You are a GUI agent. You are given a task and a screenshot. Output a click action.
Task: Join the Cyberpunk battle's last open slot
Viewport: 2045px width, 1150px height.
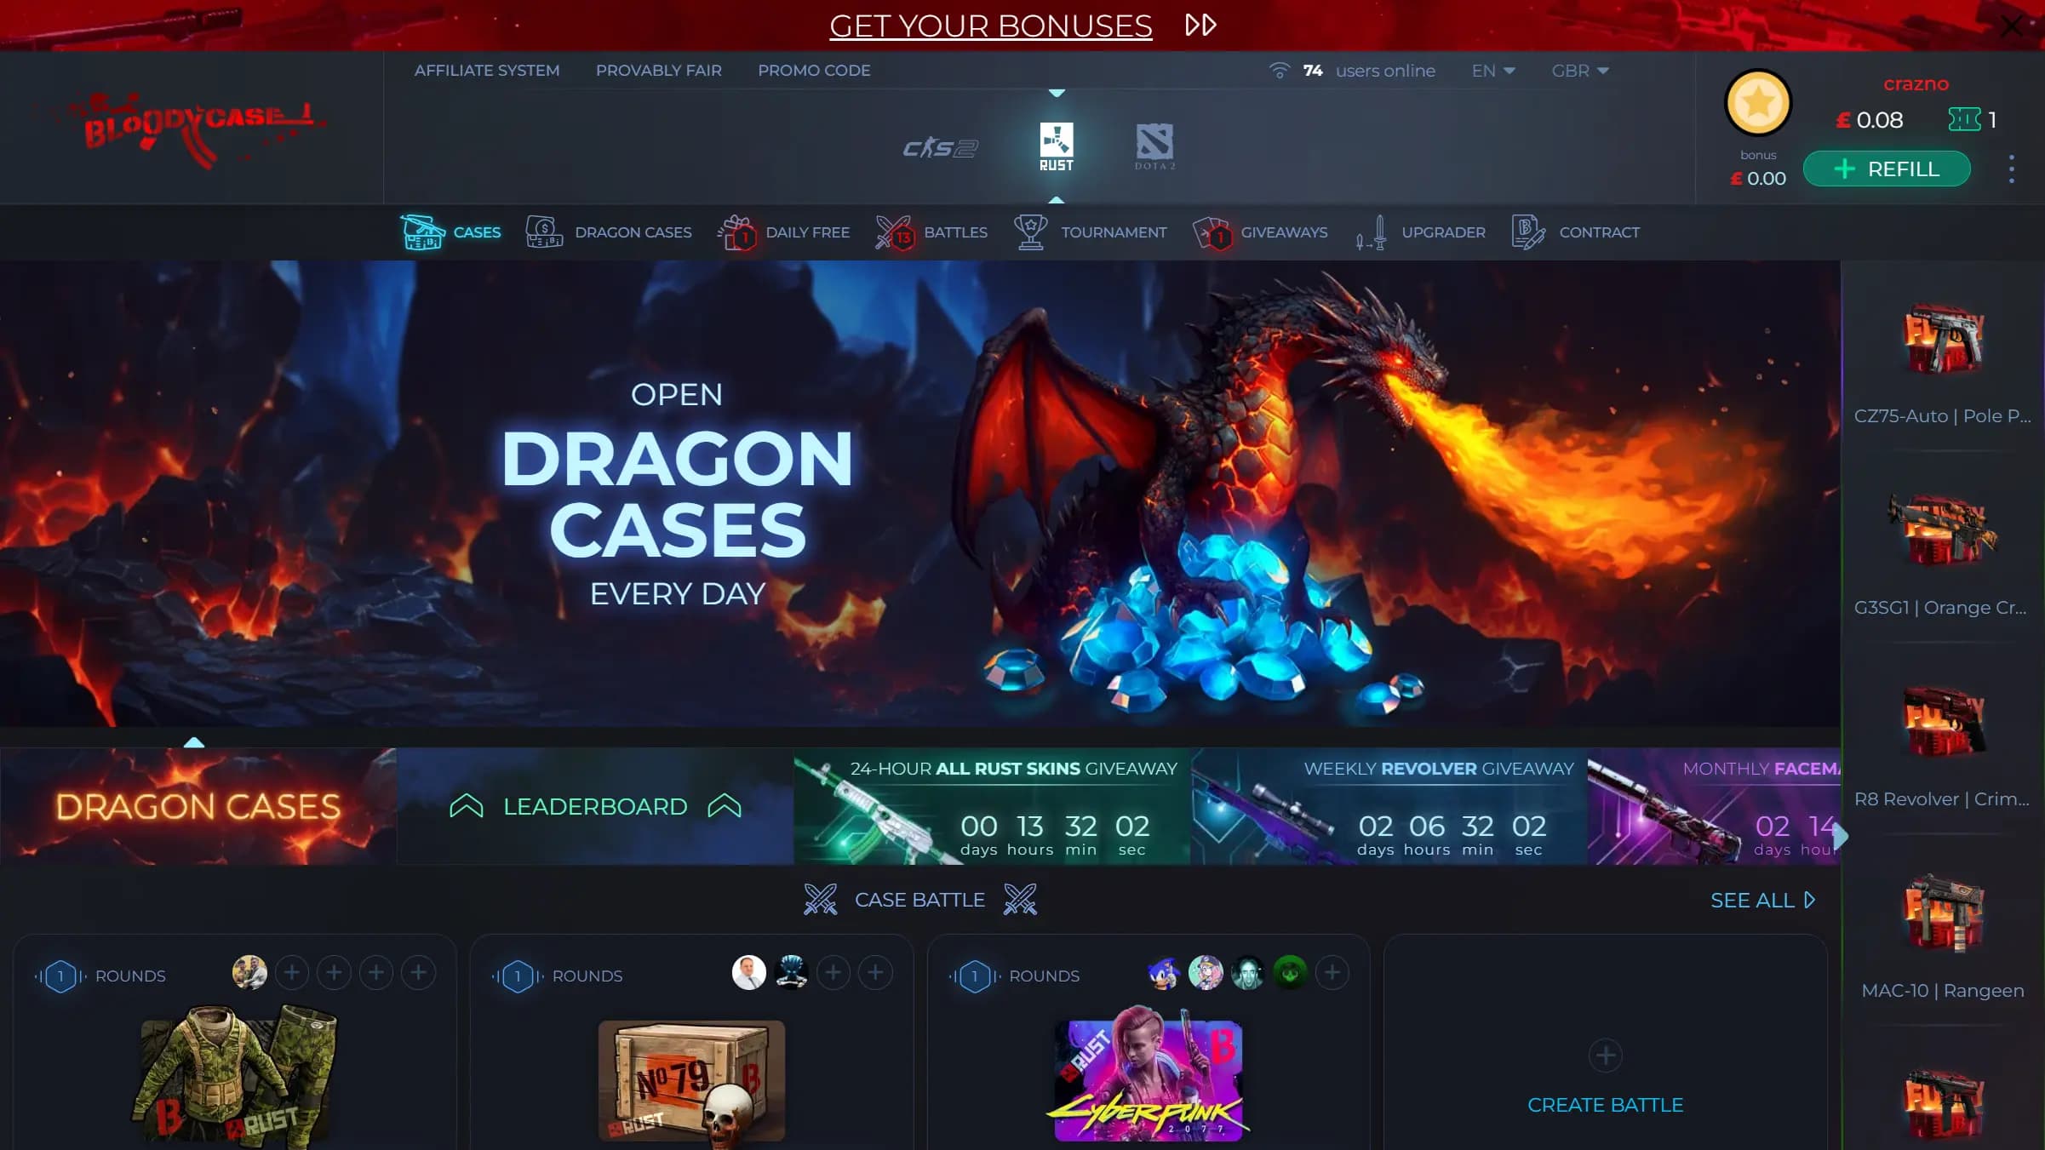(1332, 972)
